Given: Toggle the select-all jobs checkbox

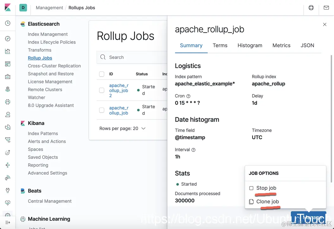Looking at the screenshot, I should pyautogui.click(x=102, y=74).
